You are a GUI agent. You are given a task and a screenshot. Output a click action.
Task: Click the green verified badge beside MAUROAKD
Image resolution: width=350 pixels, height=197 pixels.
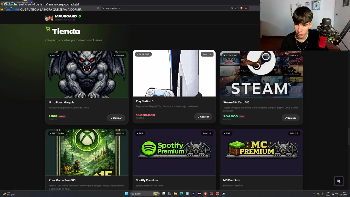80,16
